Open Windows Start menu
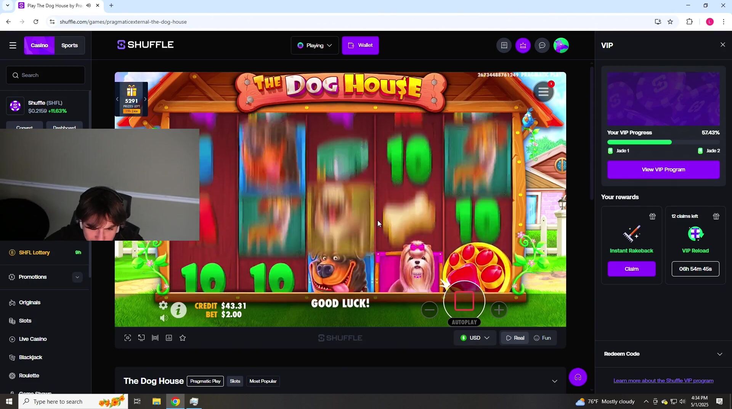 coord(9,401)
